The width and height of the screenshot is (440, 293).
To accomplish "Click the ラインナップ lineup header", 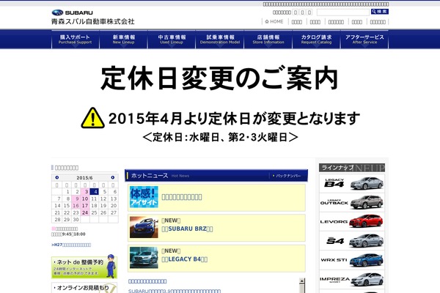I will click(x=352, y=168).
